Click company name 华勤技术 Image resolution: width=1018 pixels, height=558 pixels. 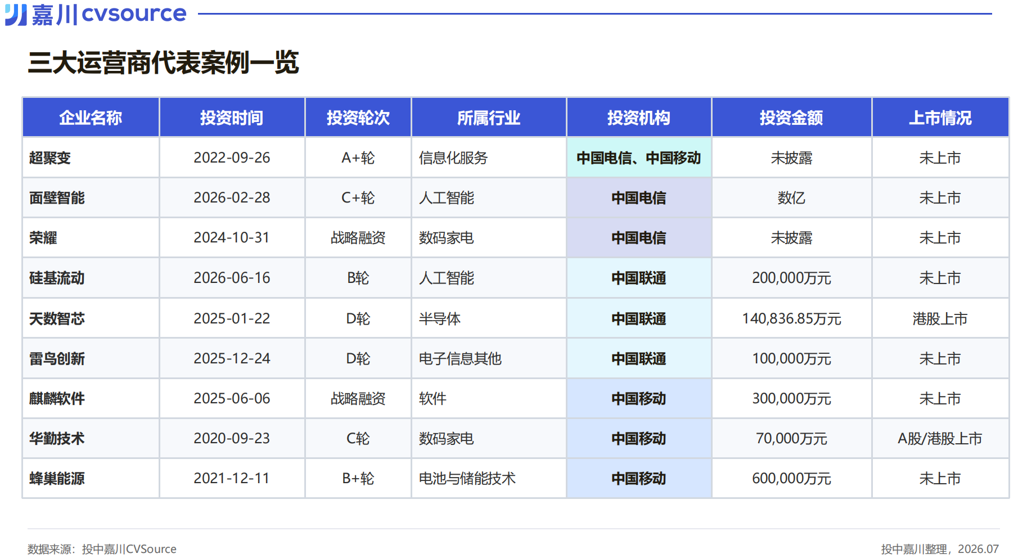click(x=57, y=438)
